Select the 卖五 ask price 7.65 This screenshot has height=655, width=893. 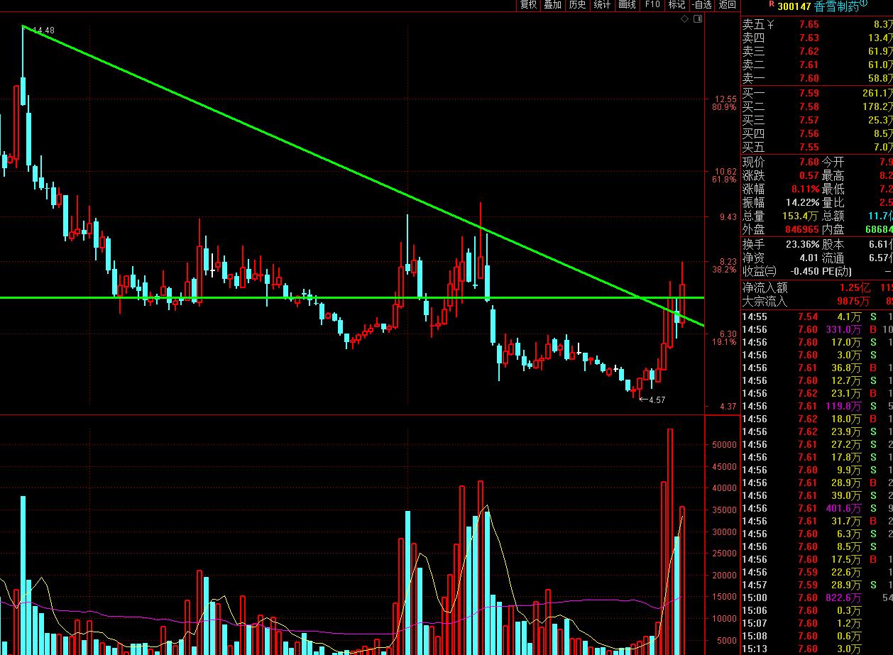809,25
